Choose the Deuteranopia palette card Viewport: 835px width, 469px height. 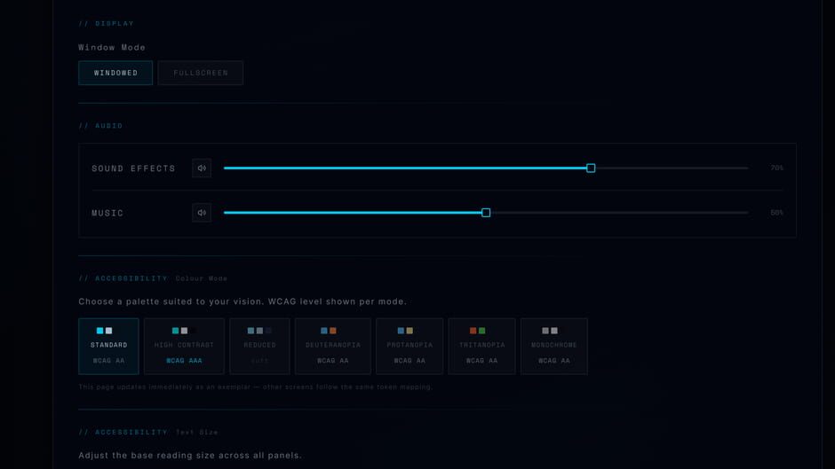click(x=333, y=346)
